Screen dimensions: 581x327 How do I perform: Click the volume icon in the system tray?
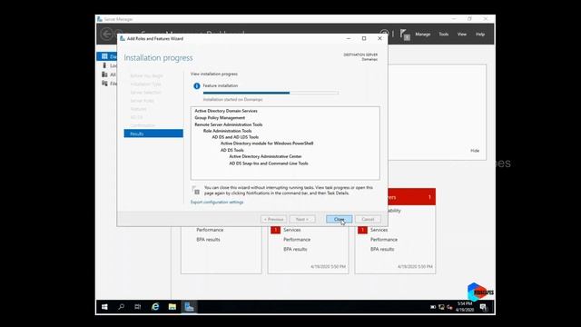pyautogui.click(x=449, y=307)
